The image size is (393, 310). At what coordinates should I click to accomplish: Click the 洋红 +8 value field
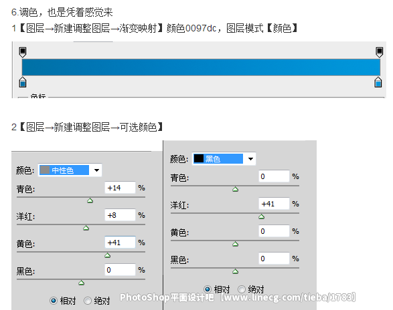120,215
